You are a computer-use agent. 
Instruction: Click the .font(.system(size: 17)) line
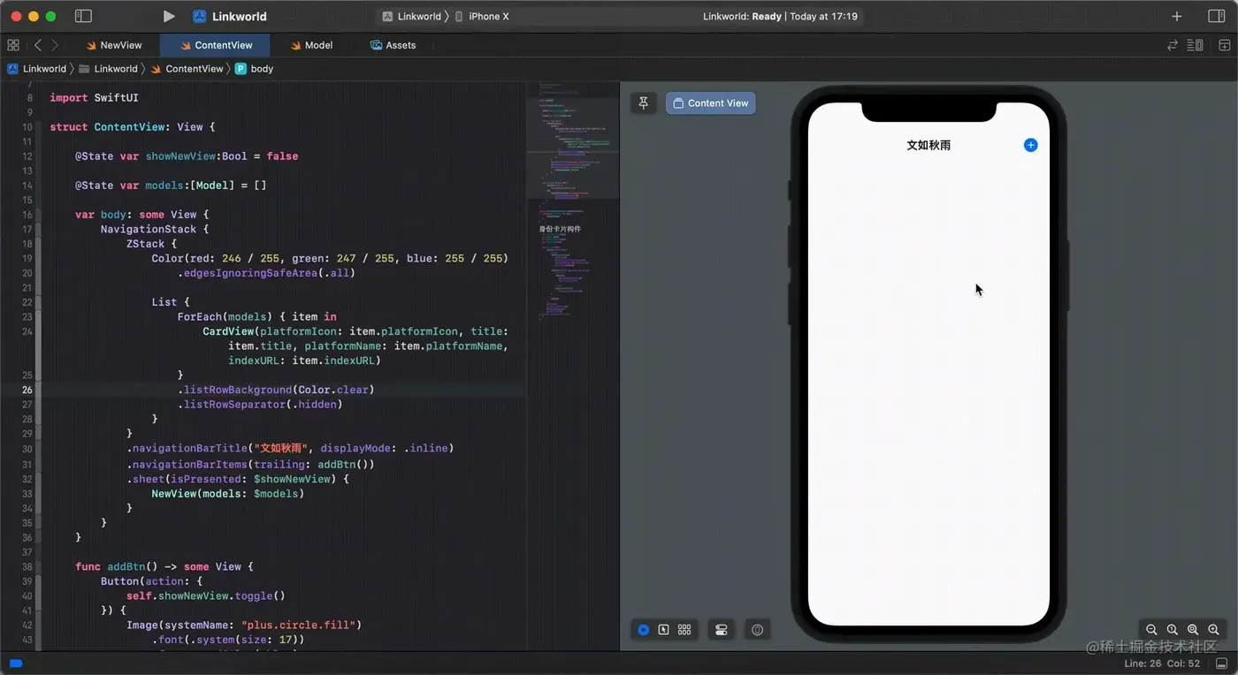click(x=228, y=640)
